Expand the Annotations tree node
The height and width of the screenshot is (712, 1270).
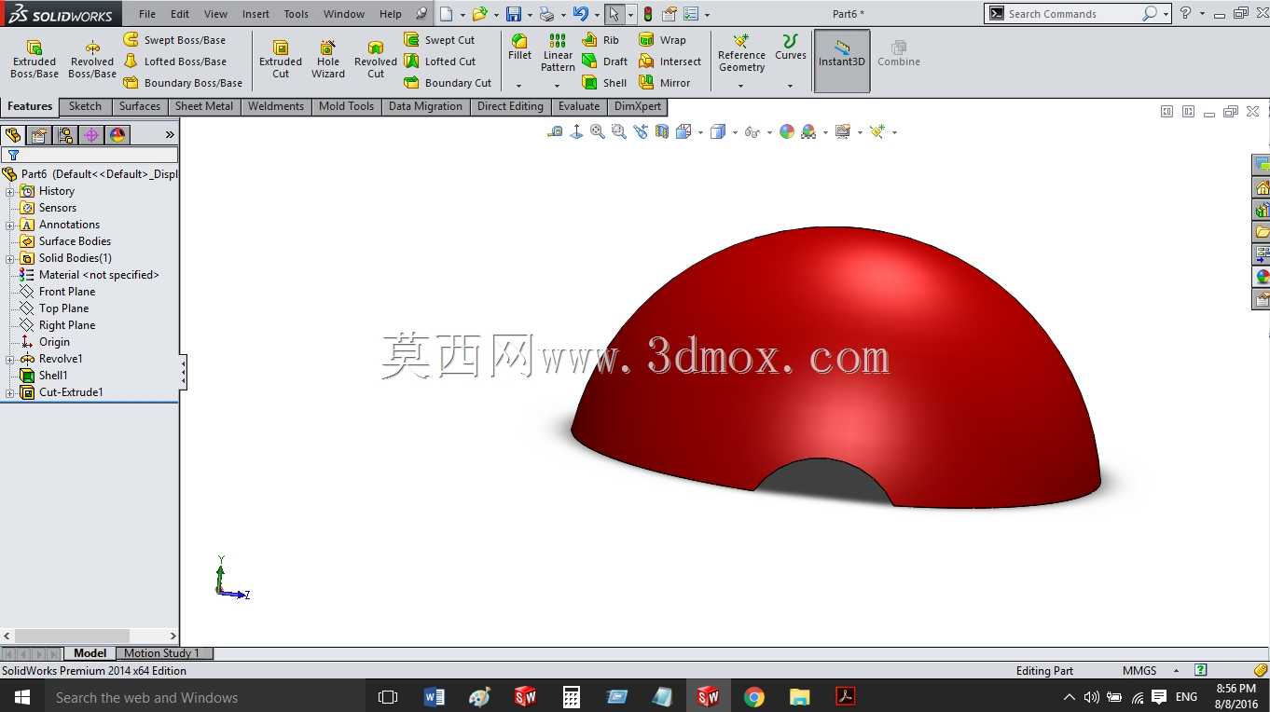(x=10, y=225)
